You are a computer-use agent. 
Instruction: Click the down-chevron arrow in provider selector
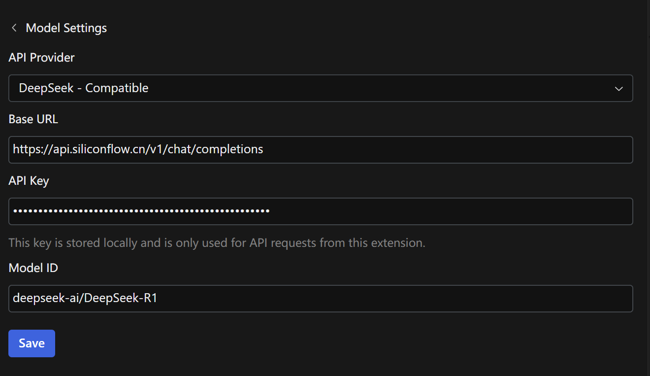point(618,89)
